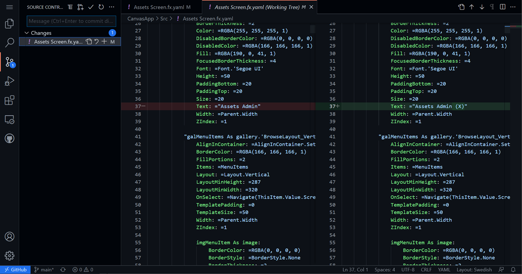522x274 pixels.
Task: Change the UTF-8 encoding
Action: (x=408, y=270)
